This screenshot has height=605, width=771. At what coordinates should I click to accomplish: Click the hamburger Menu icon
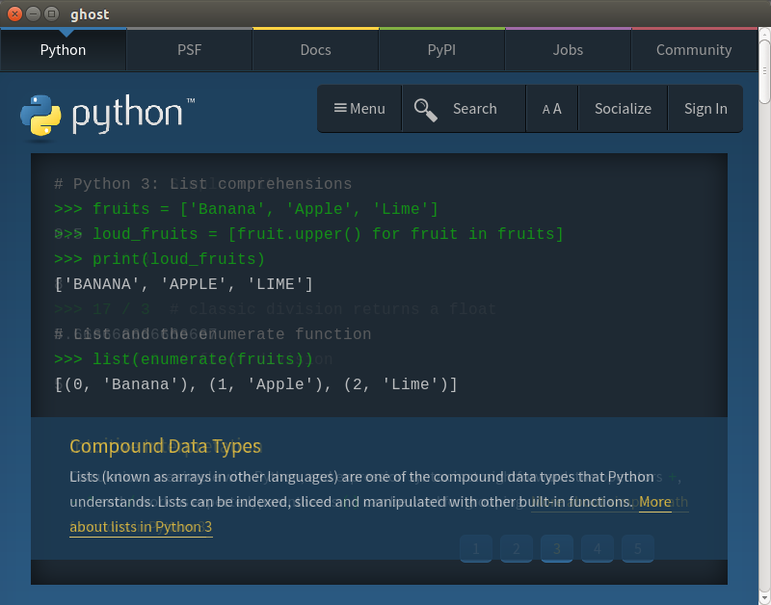pos(340,108)
